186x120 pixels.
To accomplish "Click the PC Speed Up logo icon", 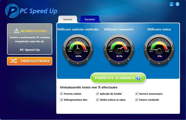I will tap(12, 11).
